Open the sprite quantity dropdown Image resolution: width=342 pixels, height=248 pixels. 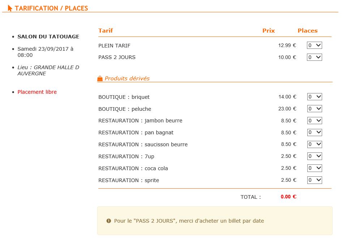pyautogui.click(x=315, y=180)
